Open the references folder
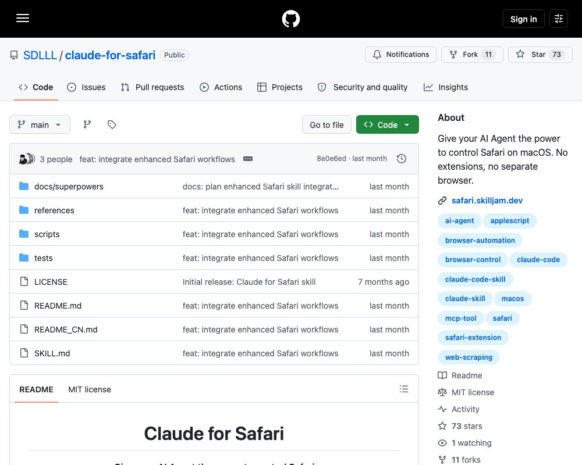582x465 pixels. click(54, 210)
